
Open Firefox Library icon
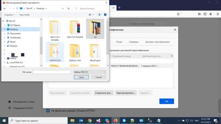tap(200, 14)
